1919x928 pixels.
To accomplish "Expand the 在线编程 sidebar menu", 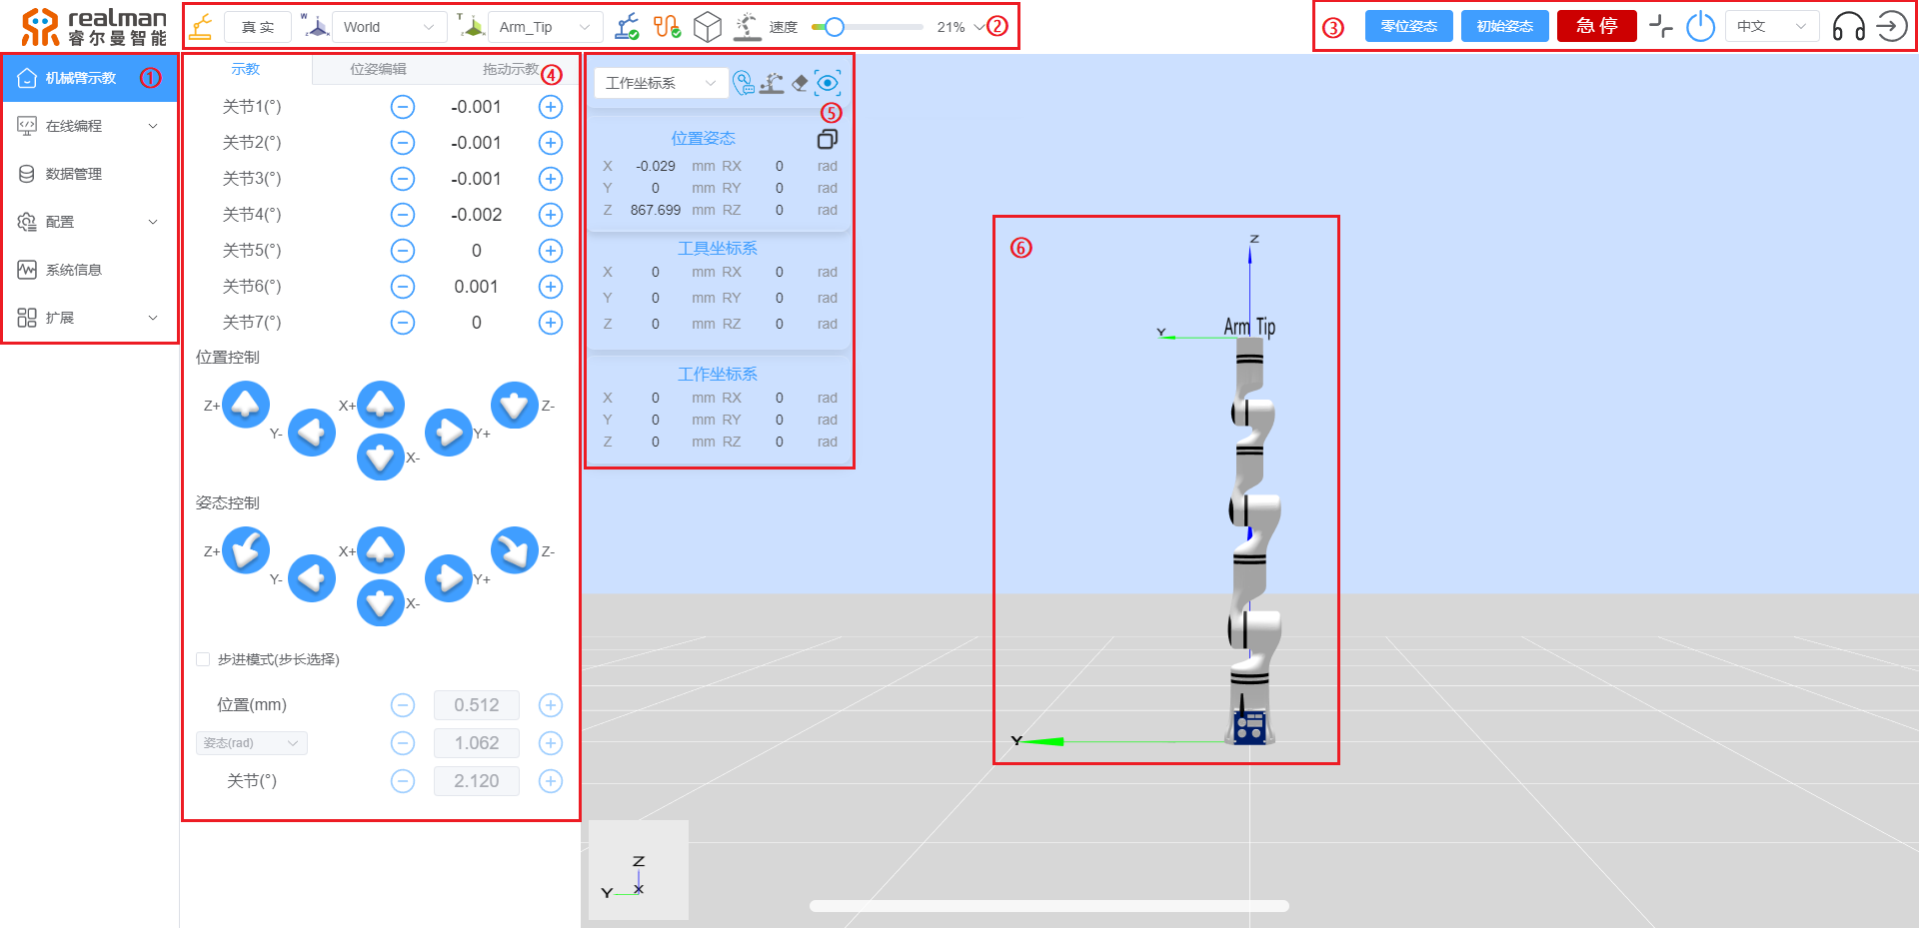I will coord(89,126).
